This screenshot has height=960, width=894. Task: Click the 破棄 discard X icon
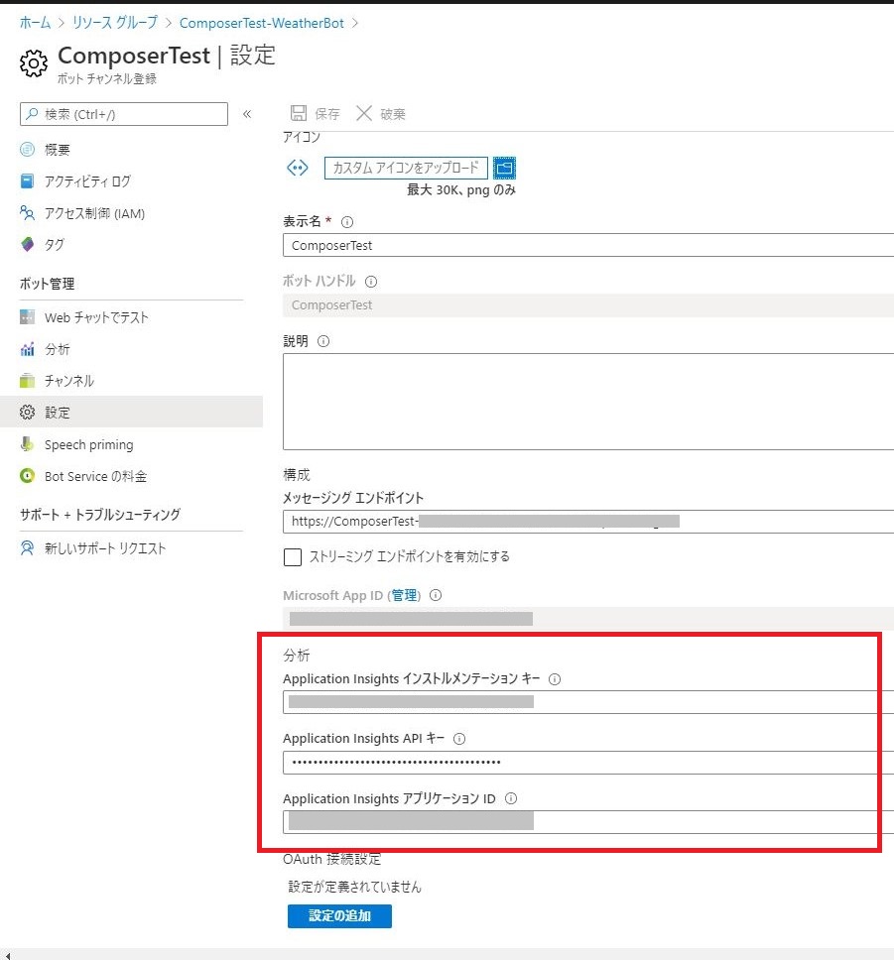[x=364, y=113]
